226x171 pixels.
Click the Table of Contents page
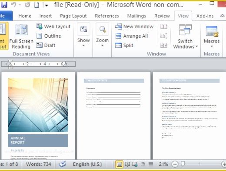pos(114,116)
